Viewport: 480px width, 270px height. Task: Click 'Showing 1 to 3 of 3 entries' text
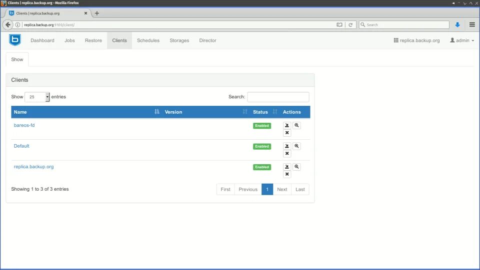coord(40,189)
